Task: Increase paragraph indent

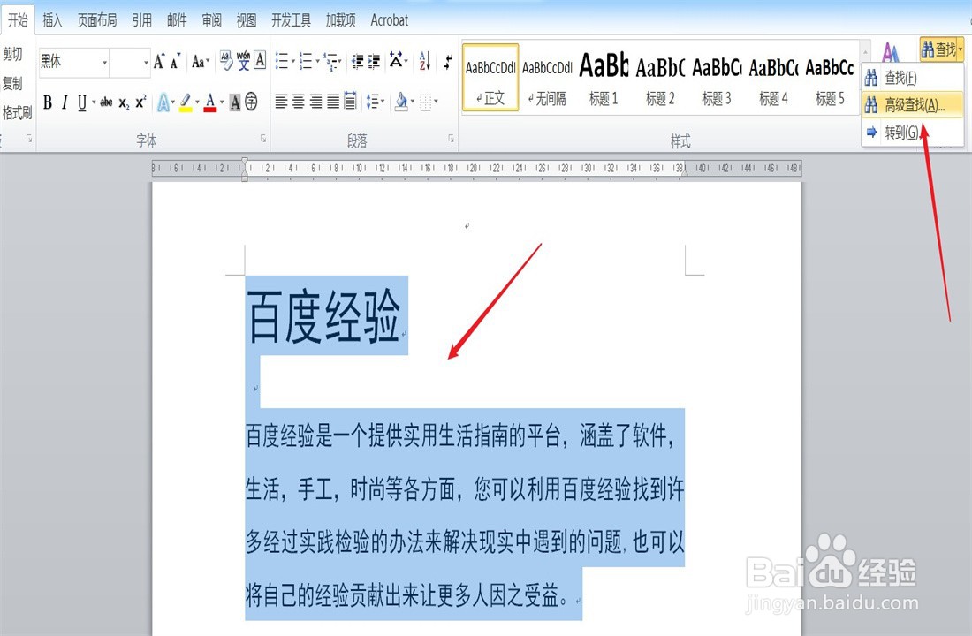Action: pos(375,61)
